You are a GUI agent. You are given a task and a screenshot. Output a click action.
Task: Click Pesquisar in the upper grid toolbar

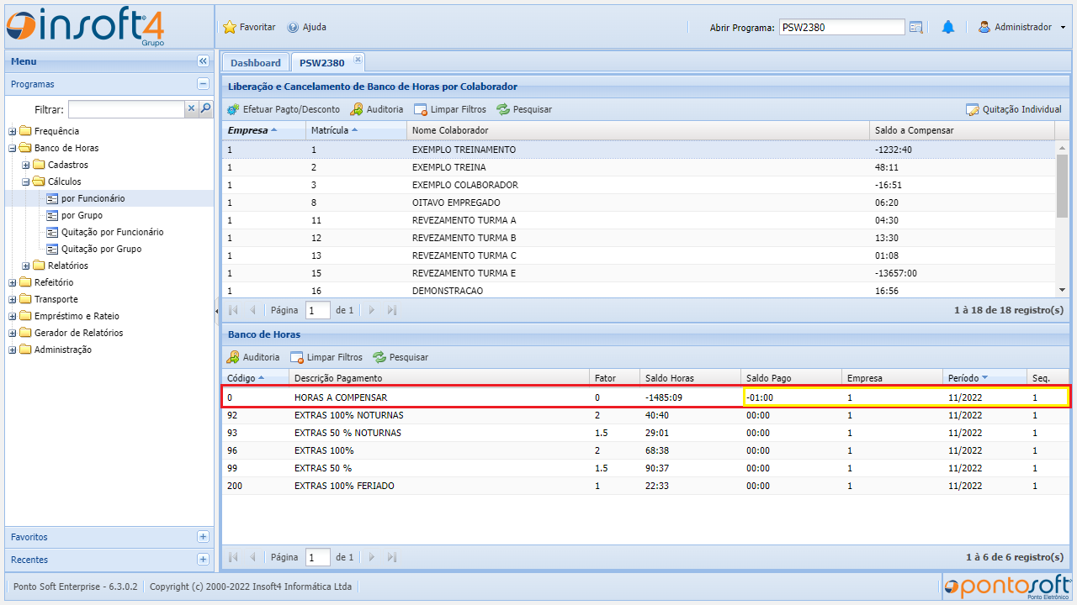pyautogui.click(x=524, y=109)
